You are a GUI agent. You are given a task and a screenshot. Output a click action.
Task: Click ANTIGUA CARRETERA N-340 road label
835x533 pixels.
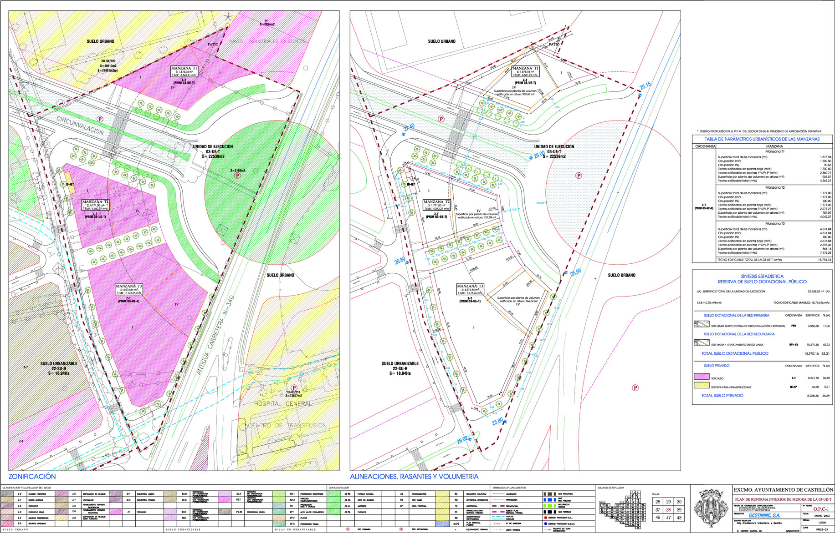coord(215,335)
